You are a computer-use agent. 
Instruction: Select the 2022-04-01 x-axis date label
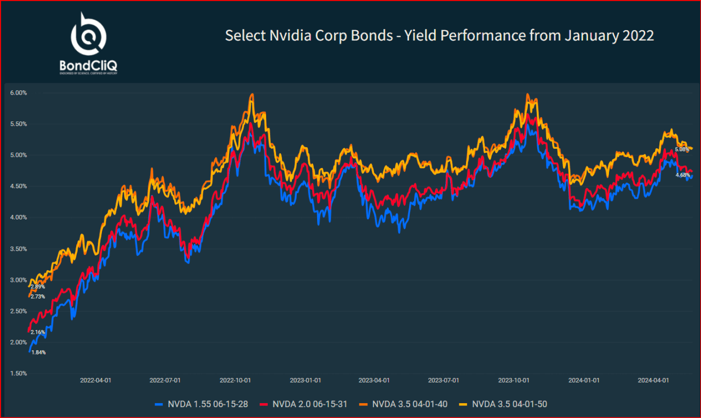(96, 380)
